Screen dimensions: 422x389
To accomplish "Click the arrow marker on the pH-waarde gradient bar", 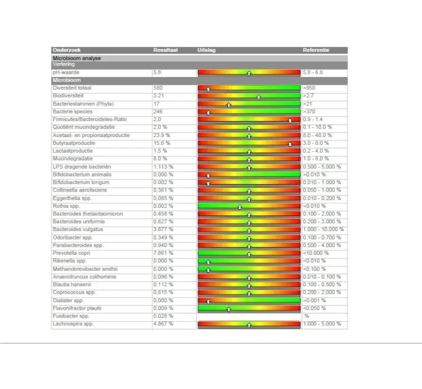I will (x=250, y=73).
